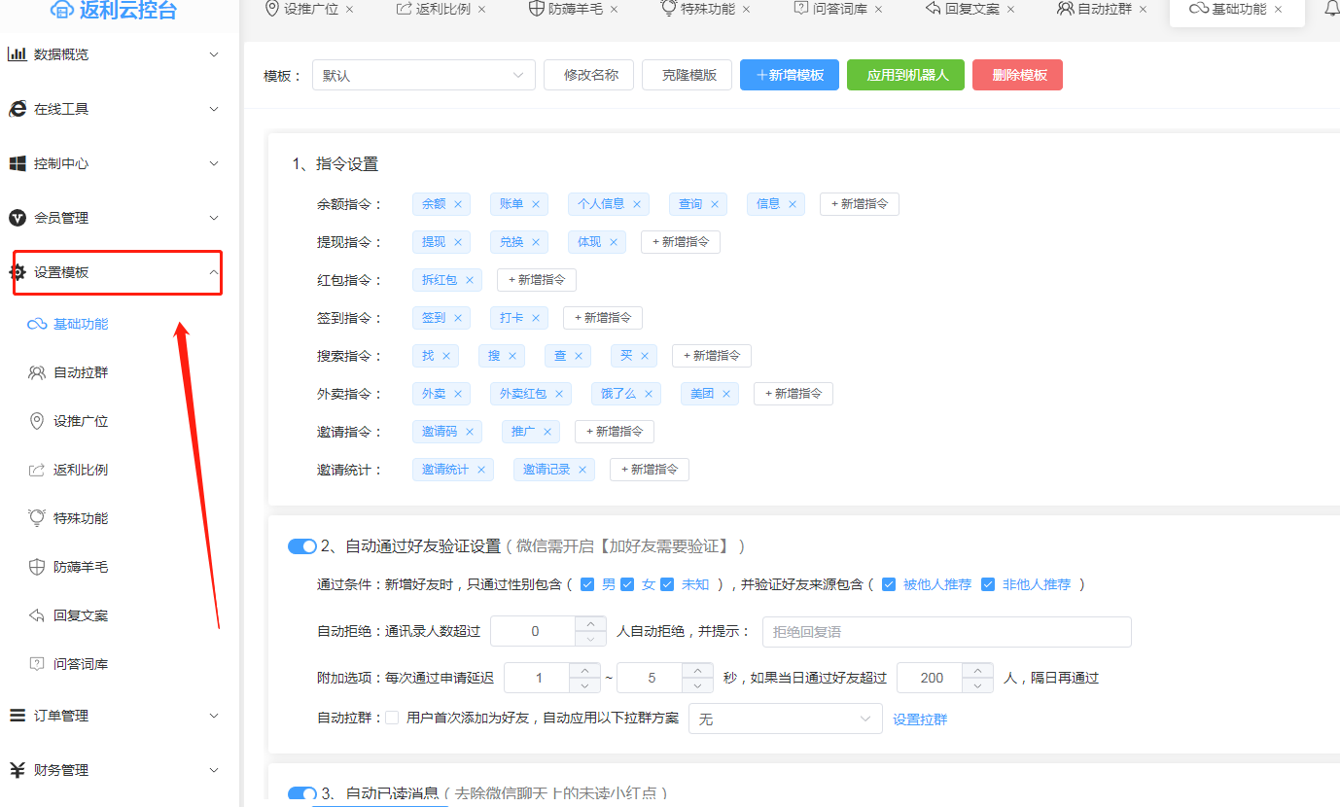Screen dimensions: 1340x807
Task: Remove the 个人信息 command tag
Action: point(637,204)
